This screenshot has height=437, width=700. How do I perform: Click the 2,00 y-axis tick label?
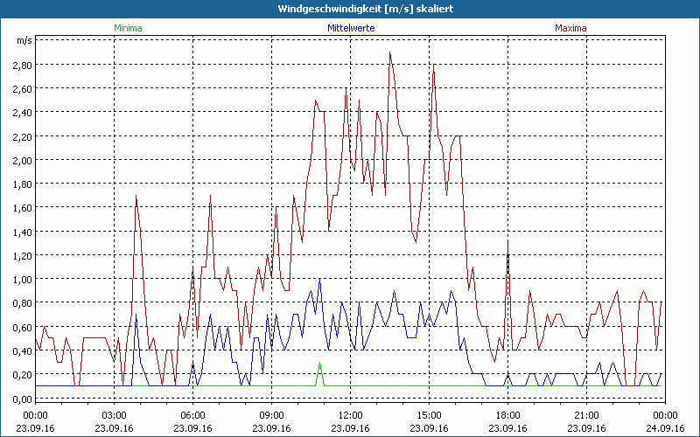click(23, 160)
